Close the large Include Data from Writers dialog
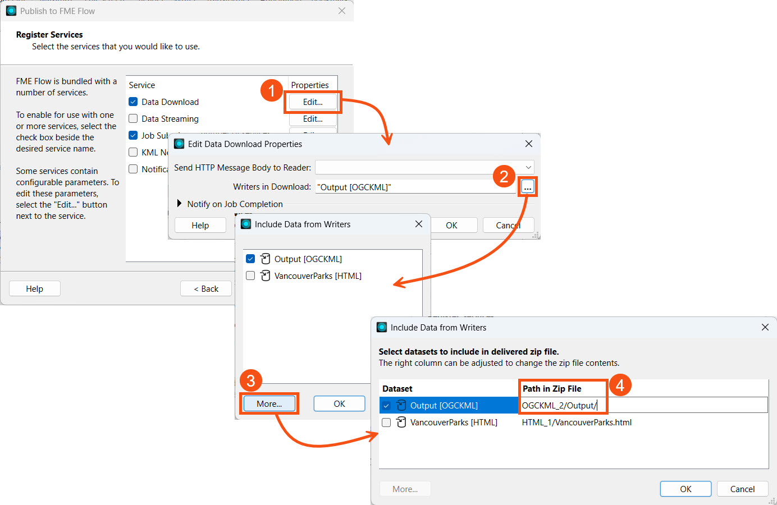Image resolution: width=777 pixels, height=505 pixels. 765,327
